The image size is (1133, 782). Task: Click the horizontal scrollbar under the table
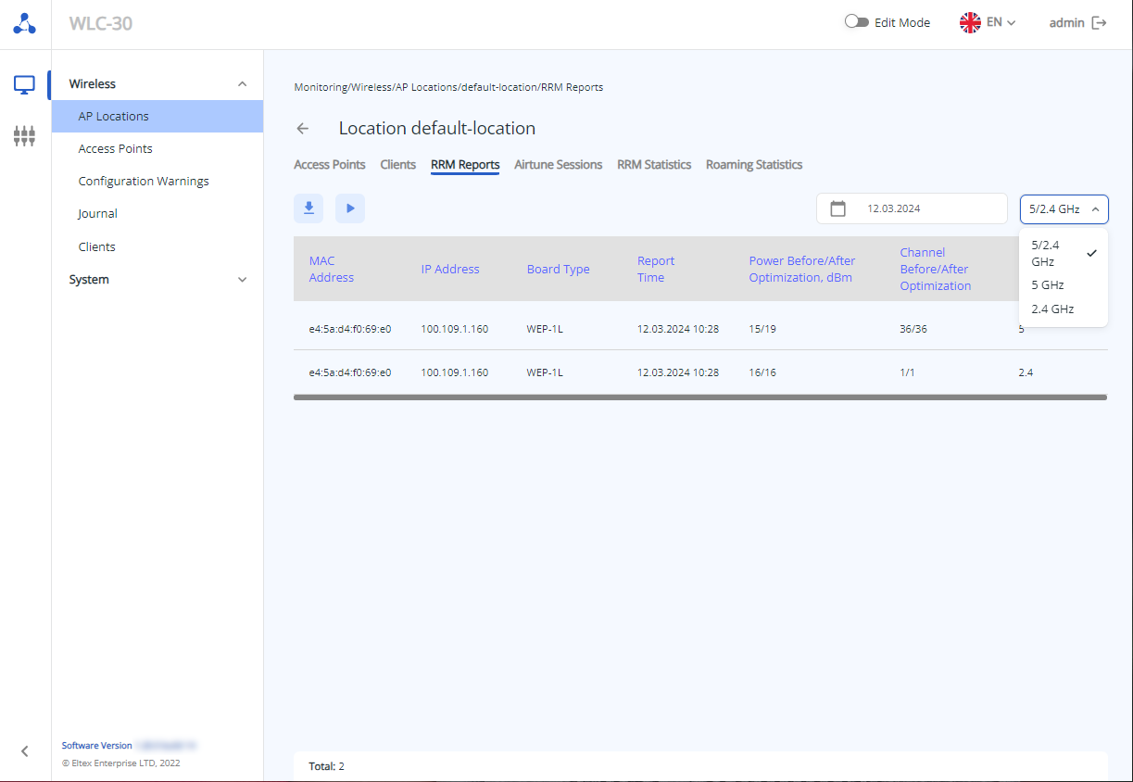(x=699, y=397)
